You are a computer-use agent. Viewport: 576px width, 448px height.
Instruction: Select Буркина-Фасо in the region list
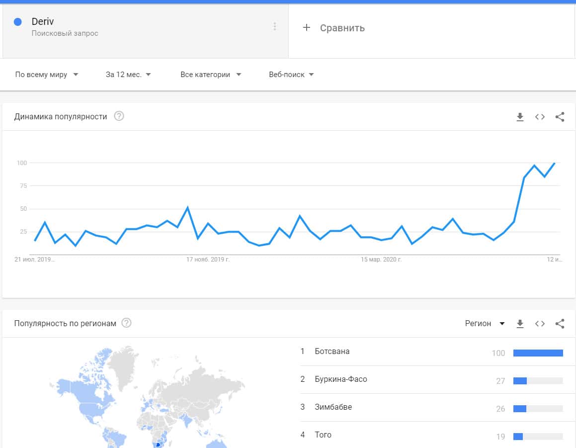click(341, 379)
